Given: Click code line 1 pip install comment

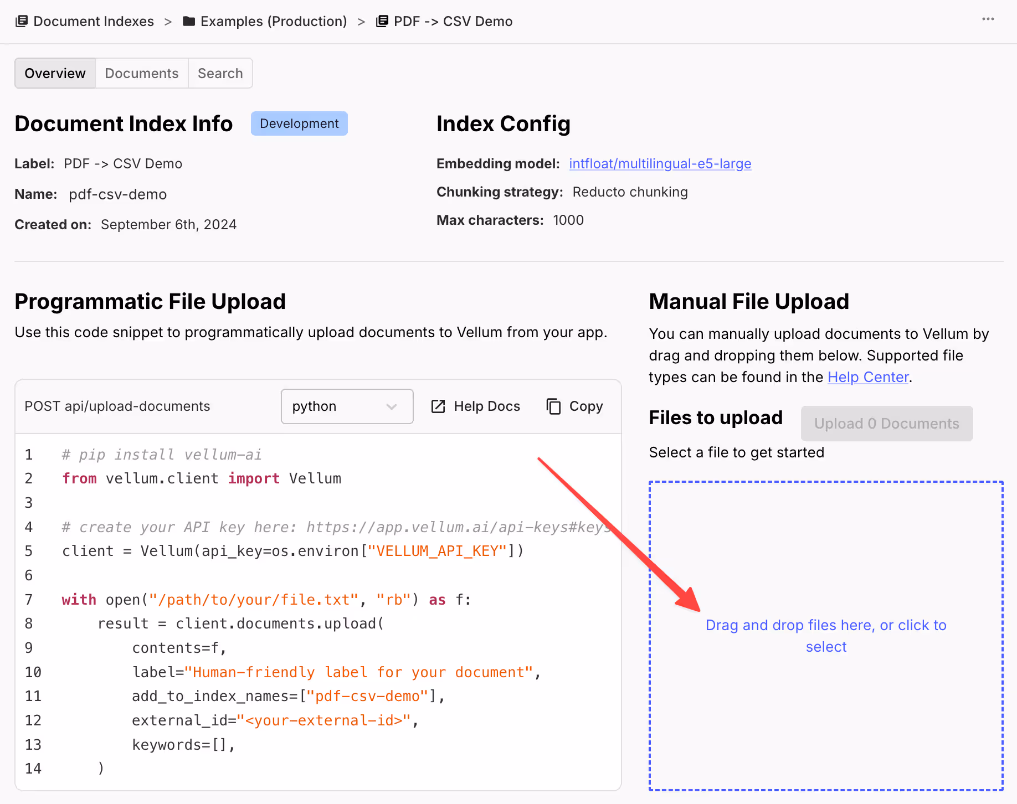Looking at the screenshot, I should point(161,455).
